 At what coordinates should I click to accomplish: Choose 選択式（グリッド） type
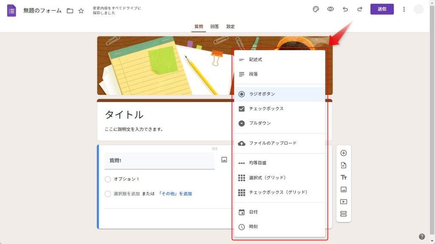[280, 177]
